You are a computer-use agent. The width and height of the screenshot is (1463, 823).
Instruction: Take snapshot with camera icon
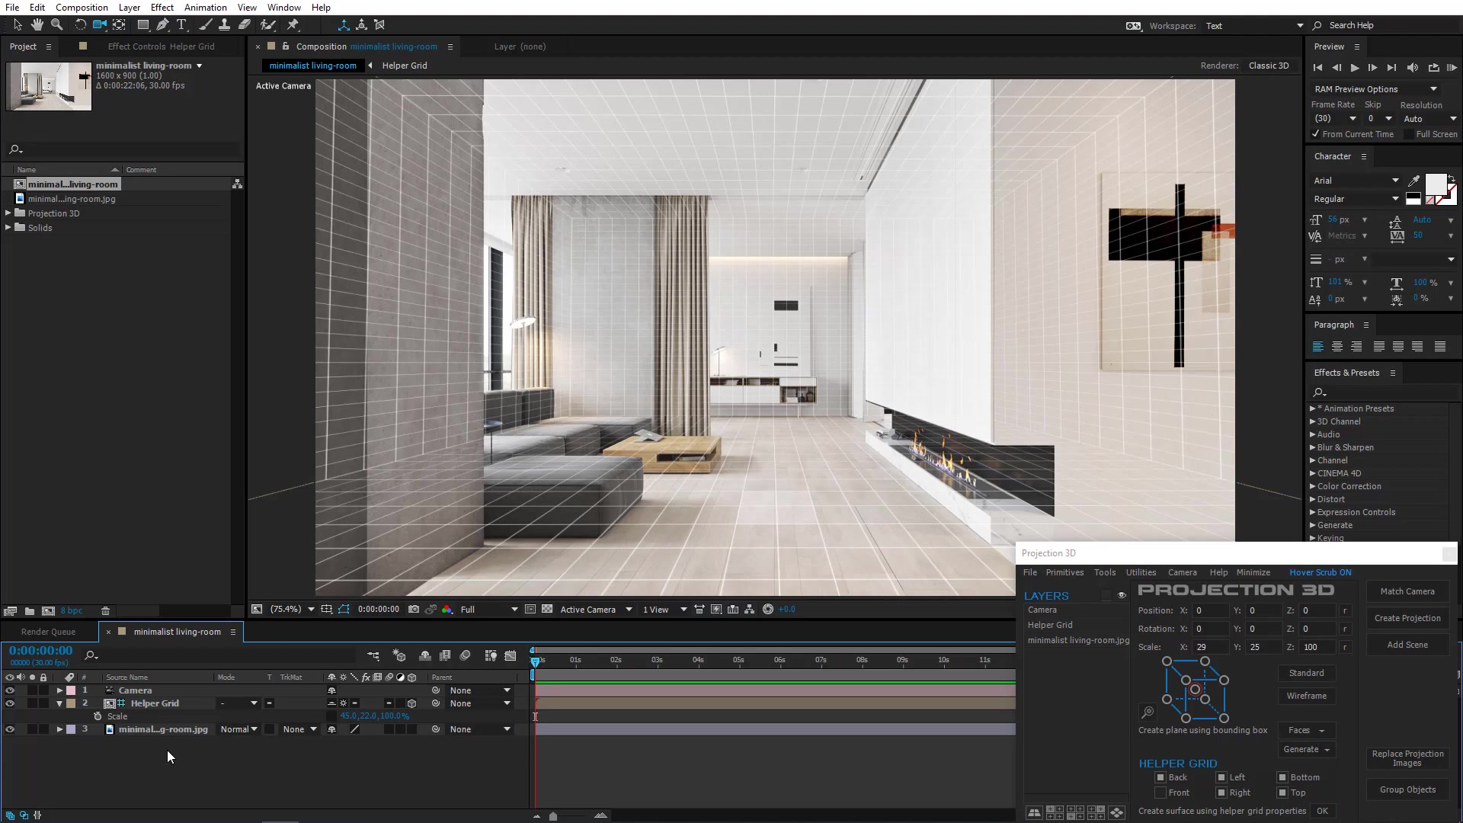click(x=413, y=610)
